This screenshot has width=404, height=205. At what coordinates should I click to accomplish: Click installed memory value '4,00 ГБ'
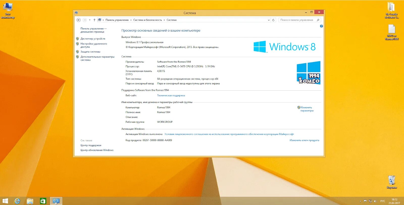(161, 71)
